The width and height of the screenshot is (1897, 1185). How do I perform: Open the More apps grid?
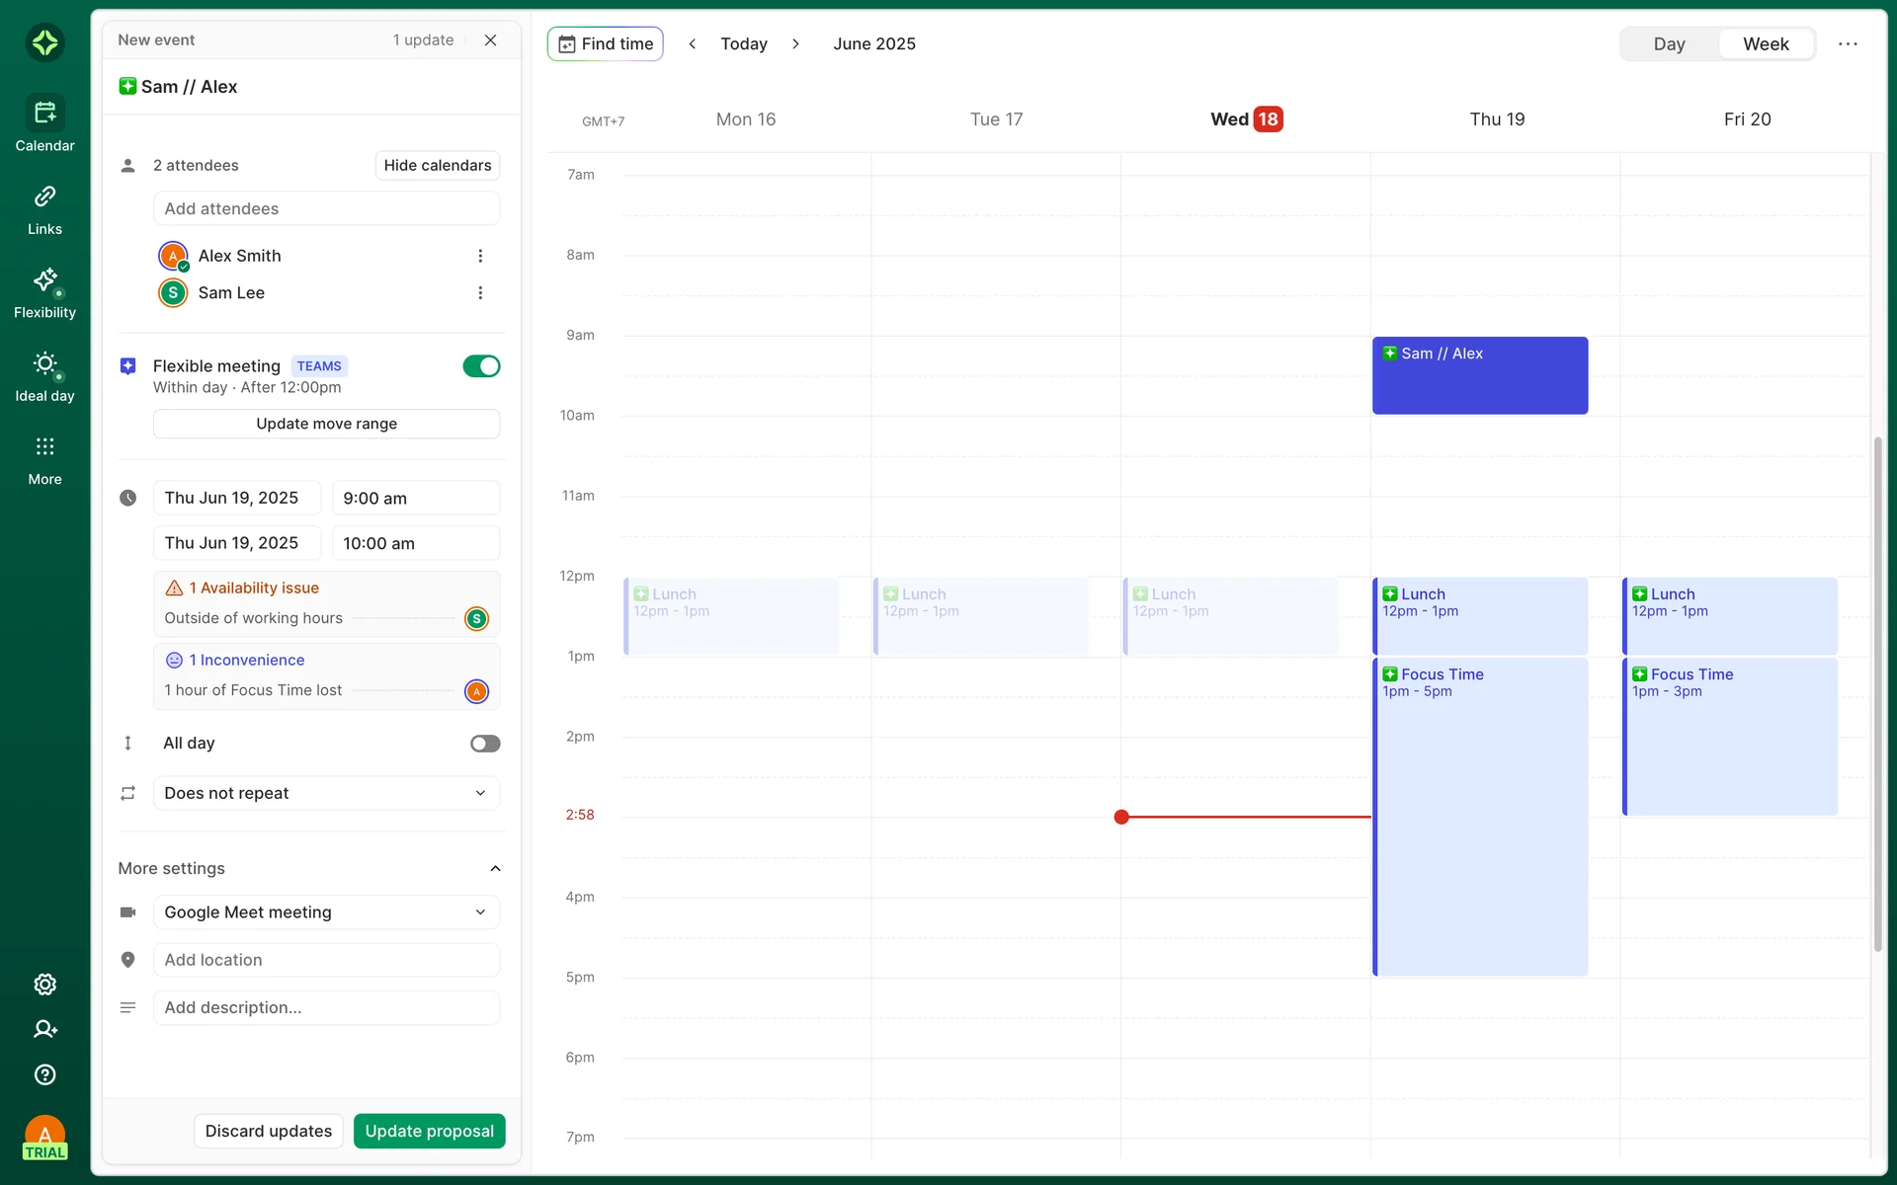click(44, 459)
